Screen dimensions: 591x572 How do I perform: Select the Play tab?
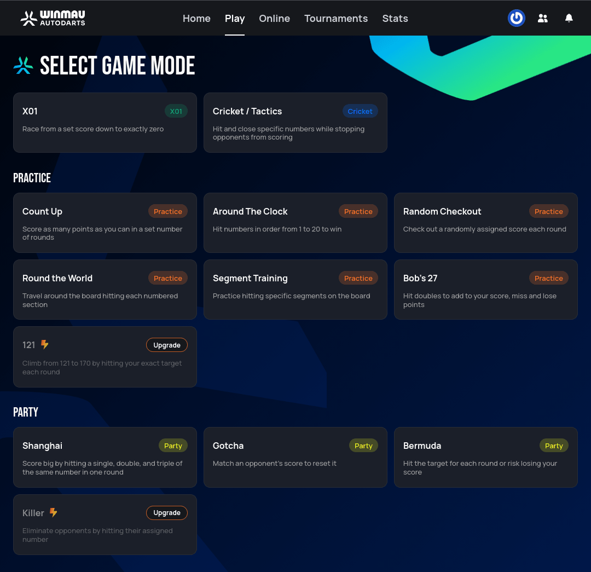pyautogui.click(x=234, y=19)
